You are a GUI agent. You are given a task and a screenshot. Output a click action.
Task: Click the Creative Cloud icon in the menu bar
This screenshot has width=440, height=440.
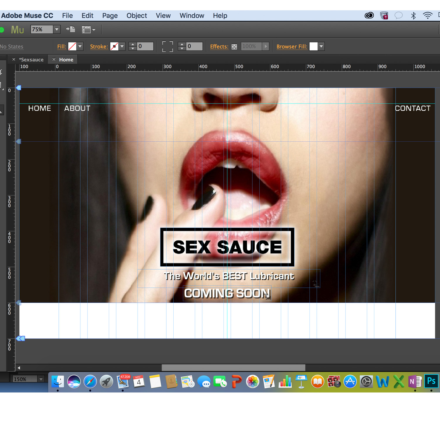[369, 15]
